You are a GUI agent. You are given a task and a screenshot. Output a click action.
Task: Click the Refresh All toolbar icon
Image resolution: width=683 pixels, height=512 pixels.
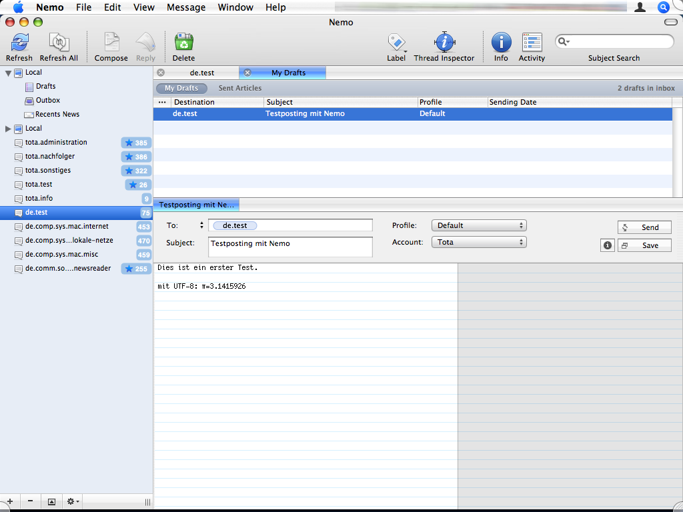(x=59, y=43)
